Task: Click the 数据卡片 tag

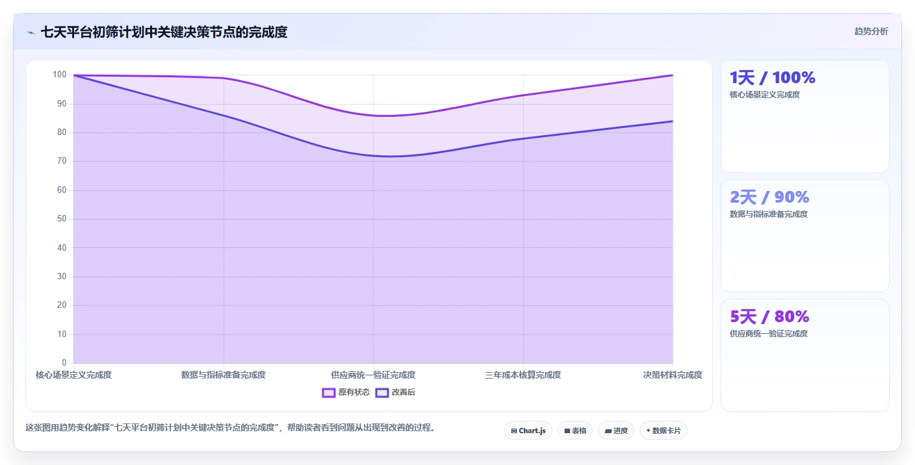Action: (x=664, y=431)
